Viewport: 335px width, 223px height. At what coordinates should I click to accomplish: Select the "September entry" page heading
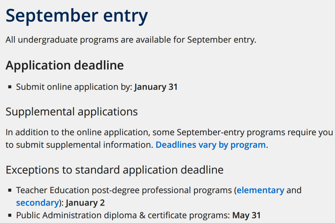click(77, 16)
